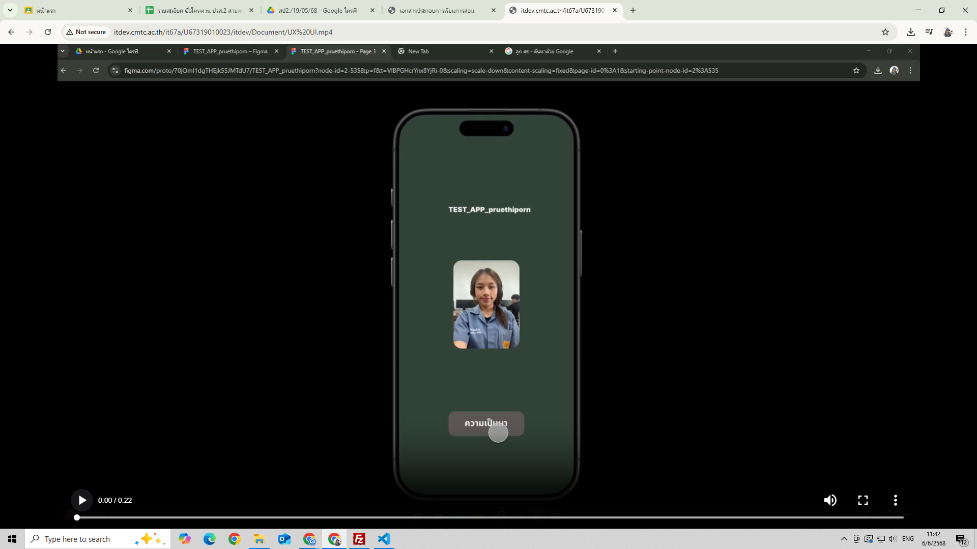Viewport: 977px width, 549px height.
Task: Open video more options three-dot menu
Action: pyautogui.click(x=896, y=500)
